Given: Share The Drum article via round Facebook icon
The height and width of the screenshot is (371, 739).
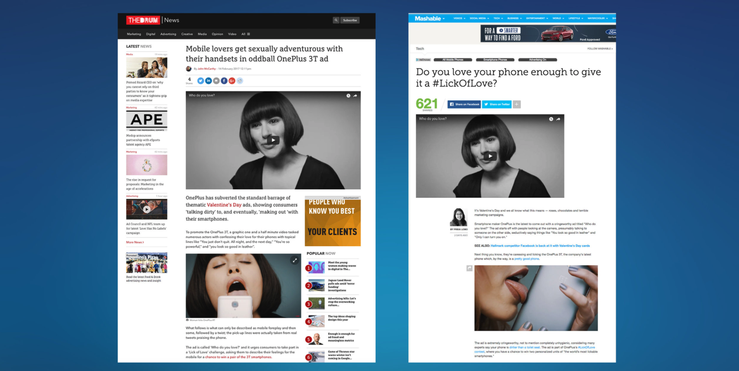Looking at the screenshot, I should tap(224, 81).
